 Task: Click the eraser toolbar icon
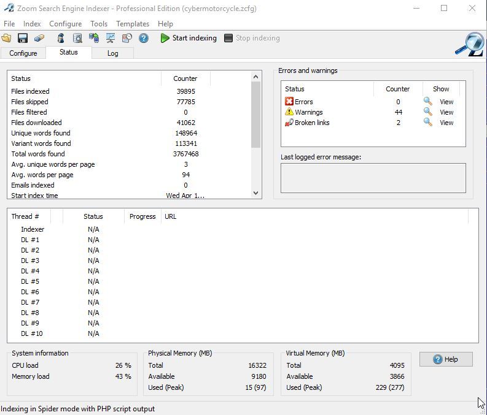pos(39,38)
